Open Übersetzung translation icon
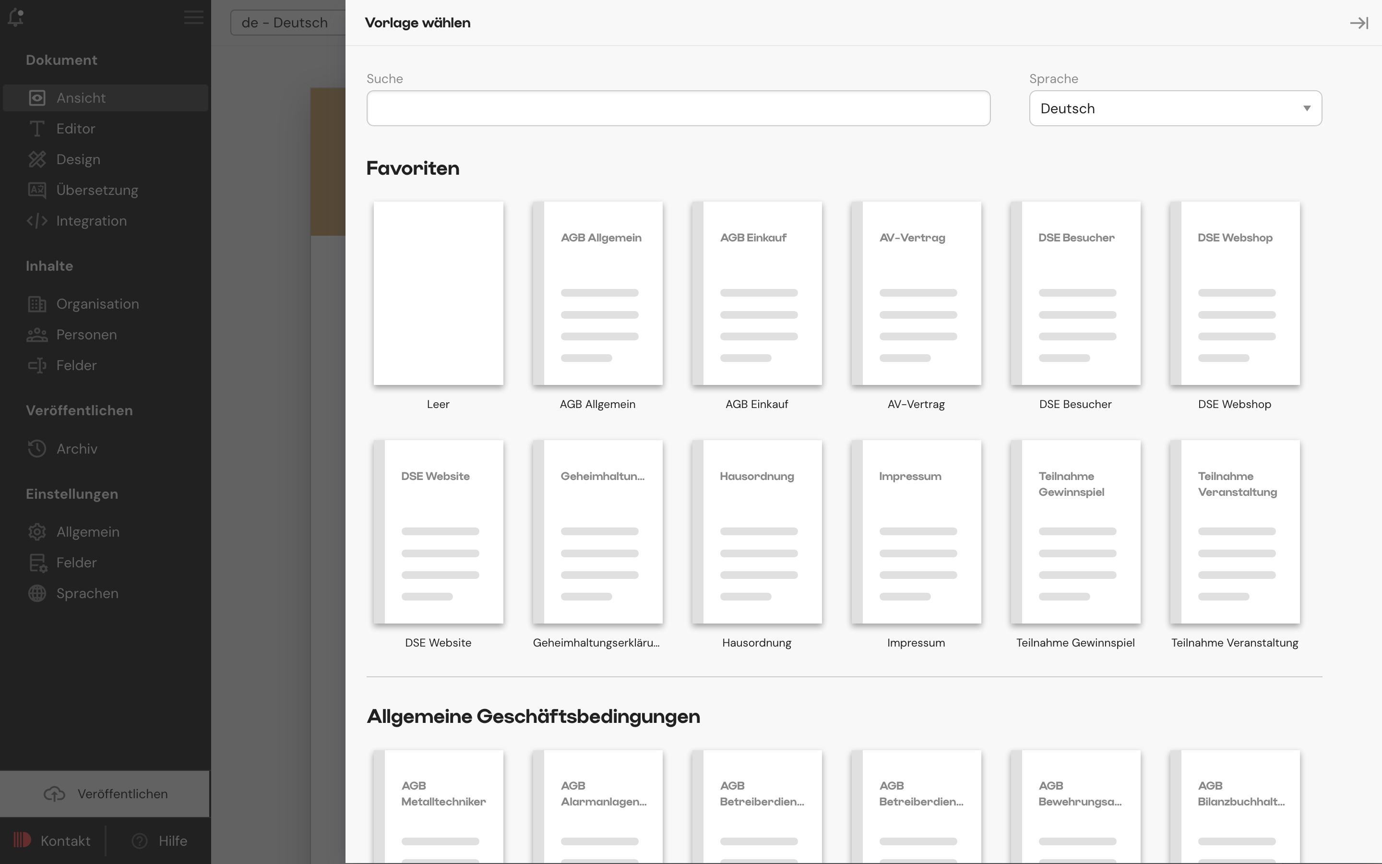Image resolution: width=1382 pixels, height=864 pixels. 37,190
